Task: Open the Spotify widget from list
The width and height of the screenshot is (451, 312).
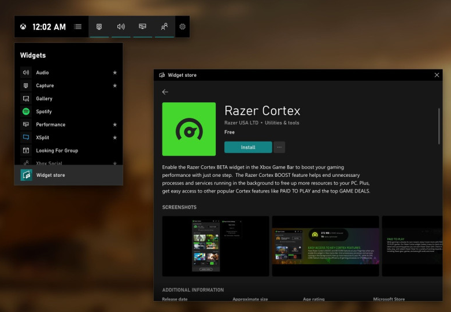Action: click(68, 112)
